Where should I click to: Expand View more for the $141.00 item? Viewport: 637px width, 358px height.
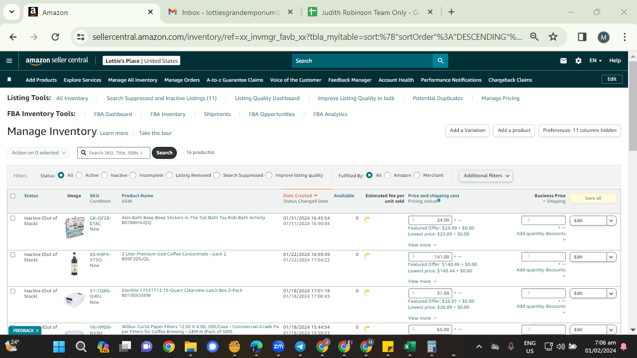point(422,281)
